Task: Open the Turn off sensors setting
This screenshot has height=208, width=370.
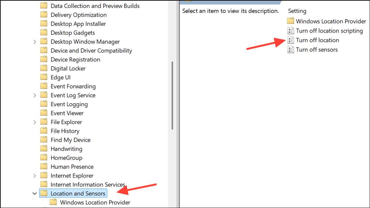Action: (317, 50)
